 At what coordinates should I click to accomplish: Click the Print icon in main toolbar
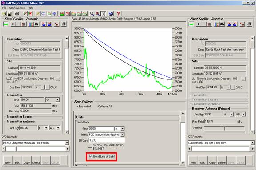17,14
